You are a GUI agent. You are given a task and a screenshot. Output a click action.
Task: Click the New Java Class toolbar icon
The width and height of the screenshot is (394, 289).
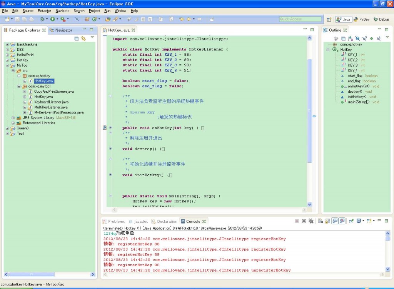[94, 19]
